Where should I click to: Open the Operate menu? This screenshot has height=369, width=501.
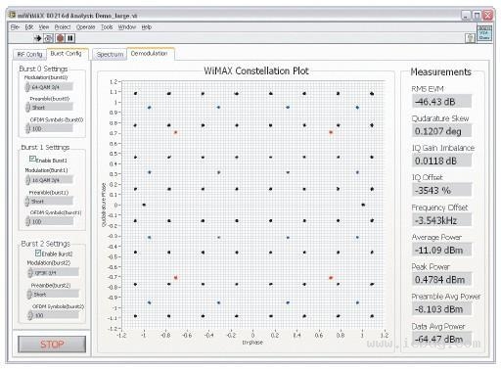point(86,27)
